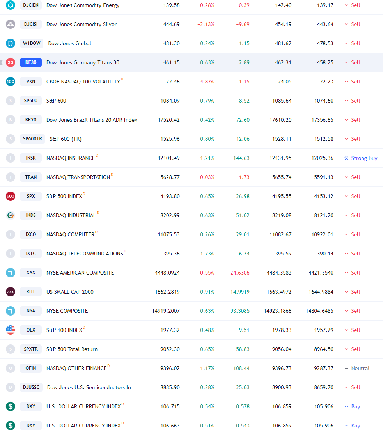Open NASDAQ TELECOMMUNICATIONS index name
The height and width of the screenshot is (431, 383).
point(85,254)
